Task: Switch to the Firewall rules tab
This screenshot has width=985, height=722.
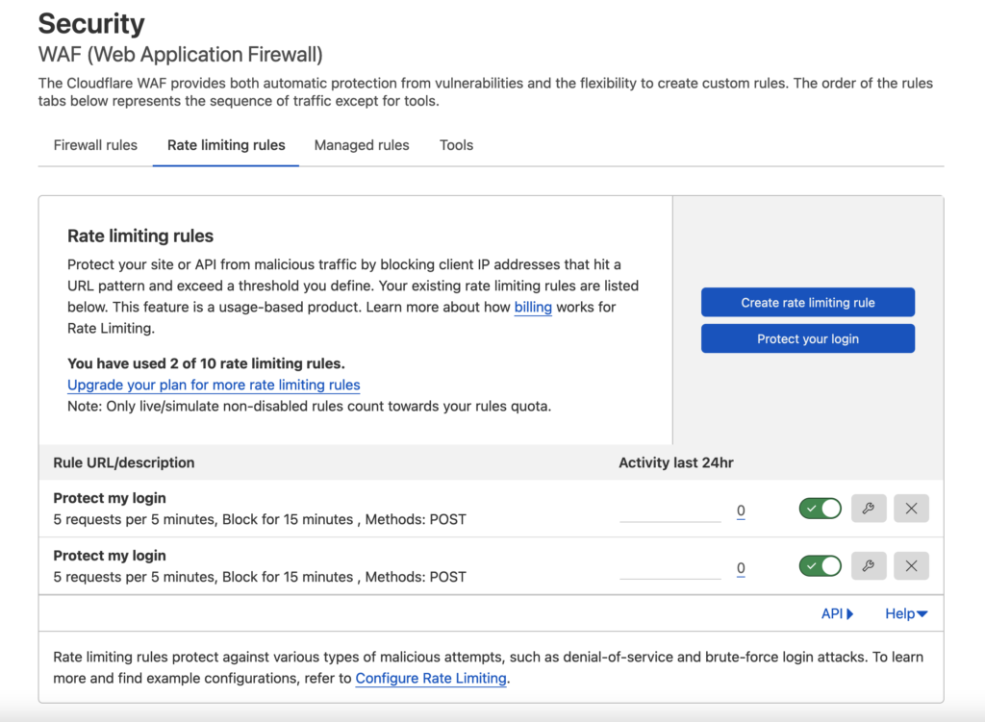Action: pyautogui.click(x=95, y=145)
